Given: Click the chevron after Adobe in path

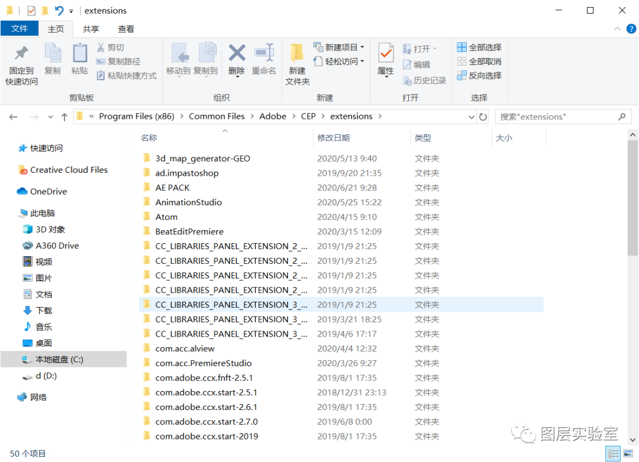Looking at the screenshot, I should point(294,117).
